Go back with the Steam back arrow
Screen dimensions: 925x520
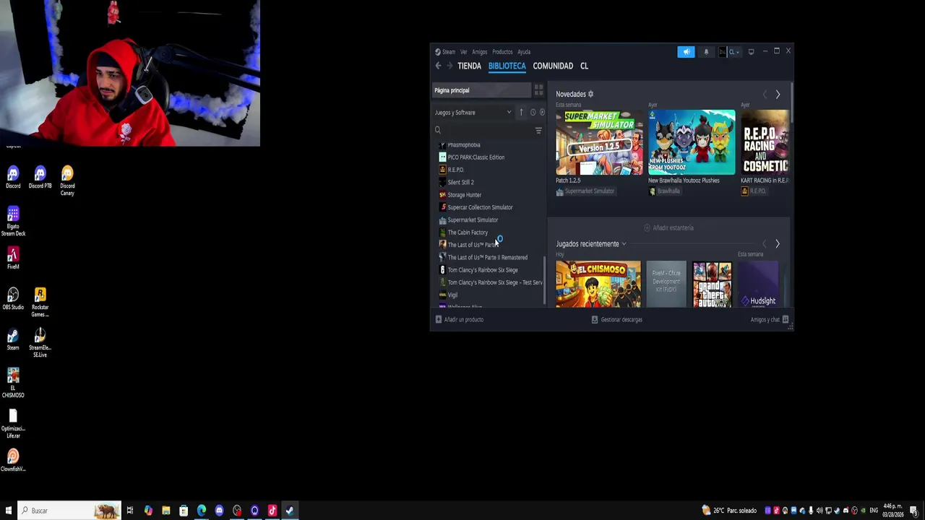click(438, 66)
